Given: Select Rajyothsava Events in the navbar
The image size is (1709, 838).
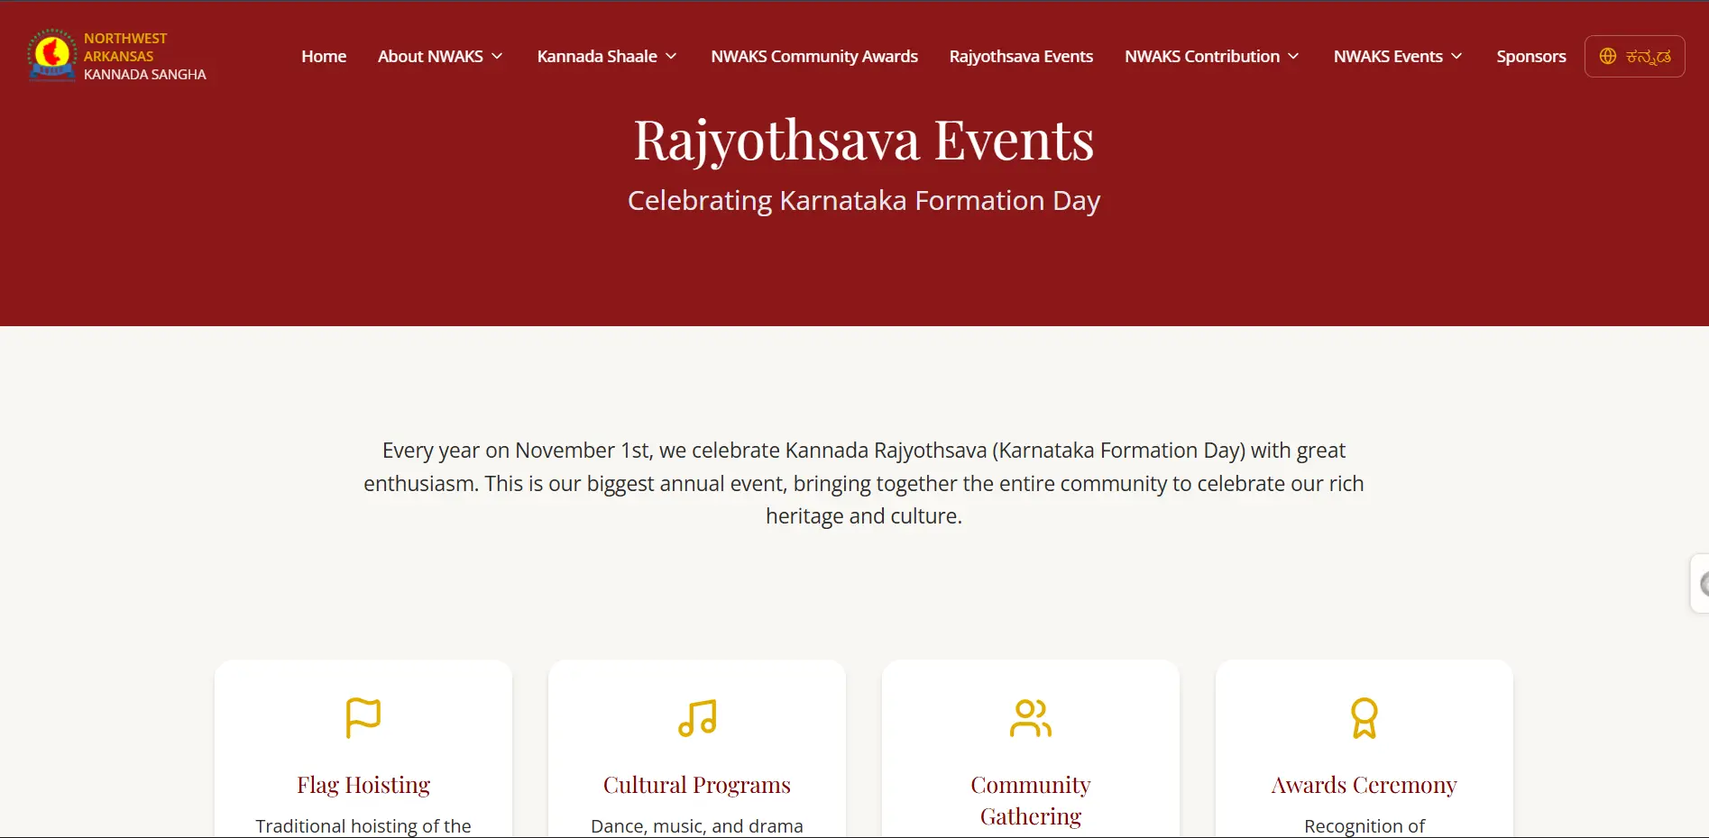Looking at the screenshot, I should [1020, 56].
